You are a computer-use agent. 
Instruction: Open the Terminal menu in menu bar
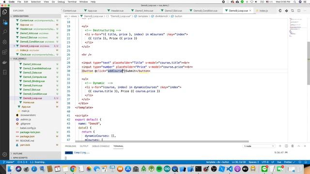(72, 2)
